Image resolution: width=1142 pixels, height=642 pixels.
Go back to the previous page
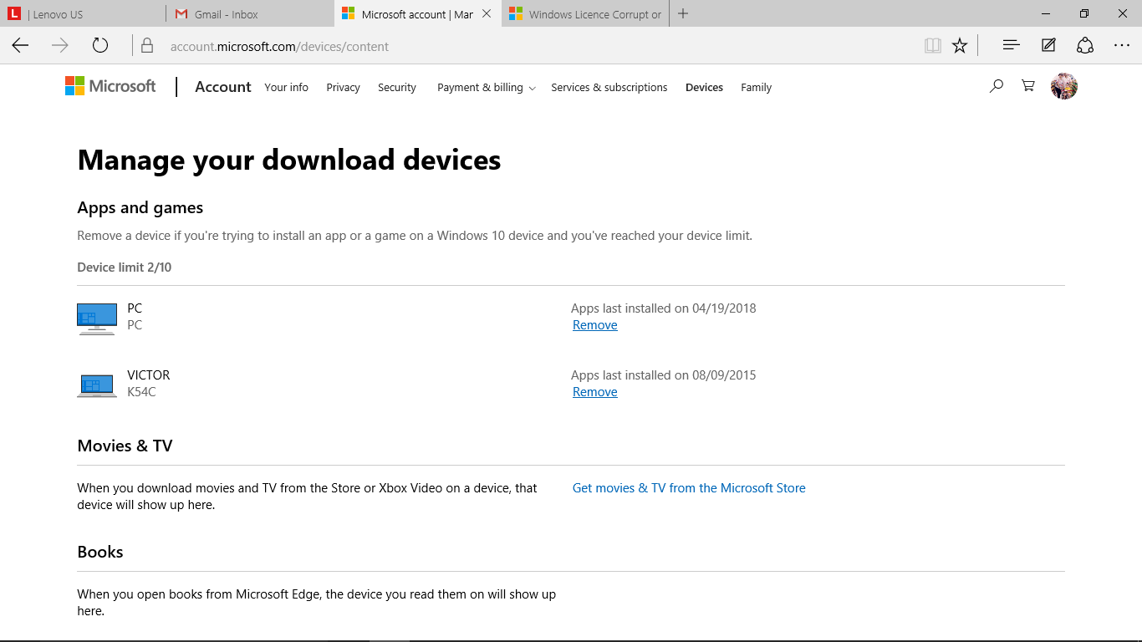coord(20,46)
